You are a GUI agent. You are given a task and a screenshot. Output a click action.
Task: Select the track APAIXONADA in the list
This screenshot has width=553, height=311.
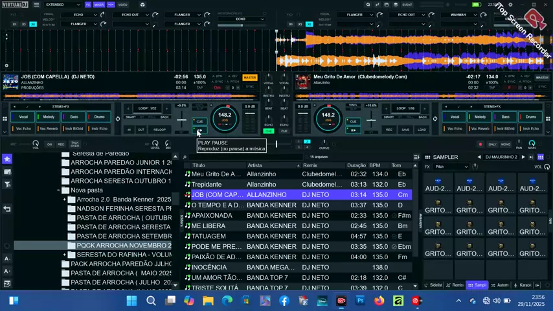(x=212, y=215)
